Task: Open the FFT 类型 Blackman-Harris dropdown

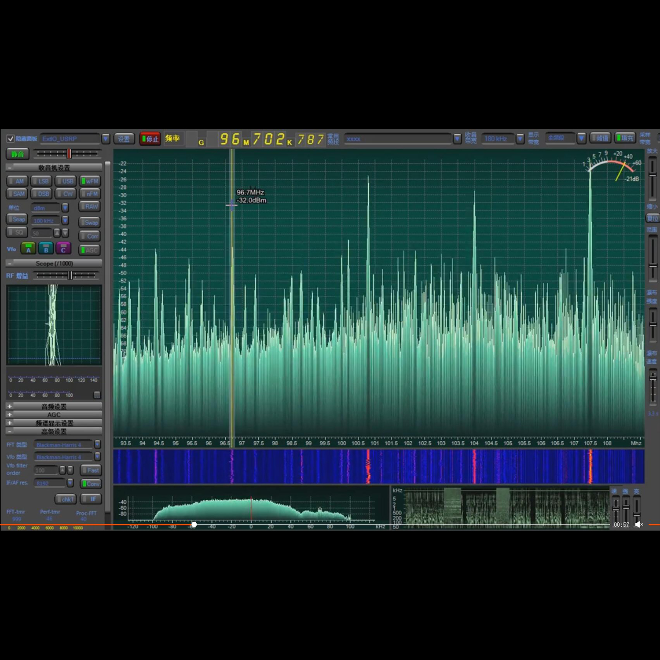Action: 98,444
